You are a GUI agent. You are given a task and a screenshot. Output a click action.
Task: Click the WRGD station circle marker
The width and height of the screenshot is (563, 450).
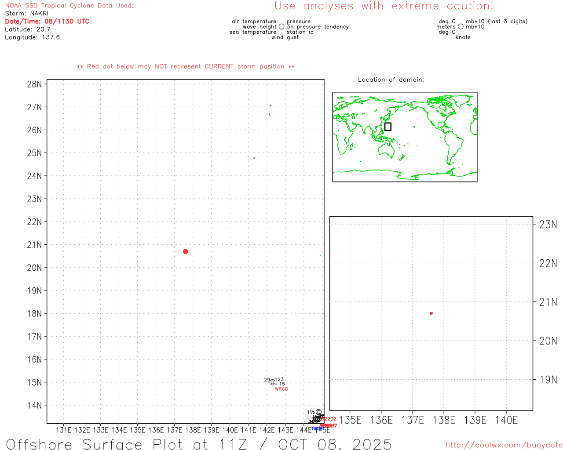(x=272, y=382)
